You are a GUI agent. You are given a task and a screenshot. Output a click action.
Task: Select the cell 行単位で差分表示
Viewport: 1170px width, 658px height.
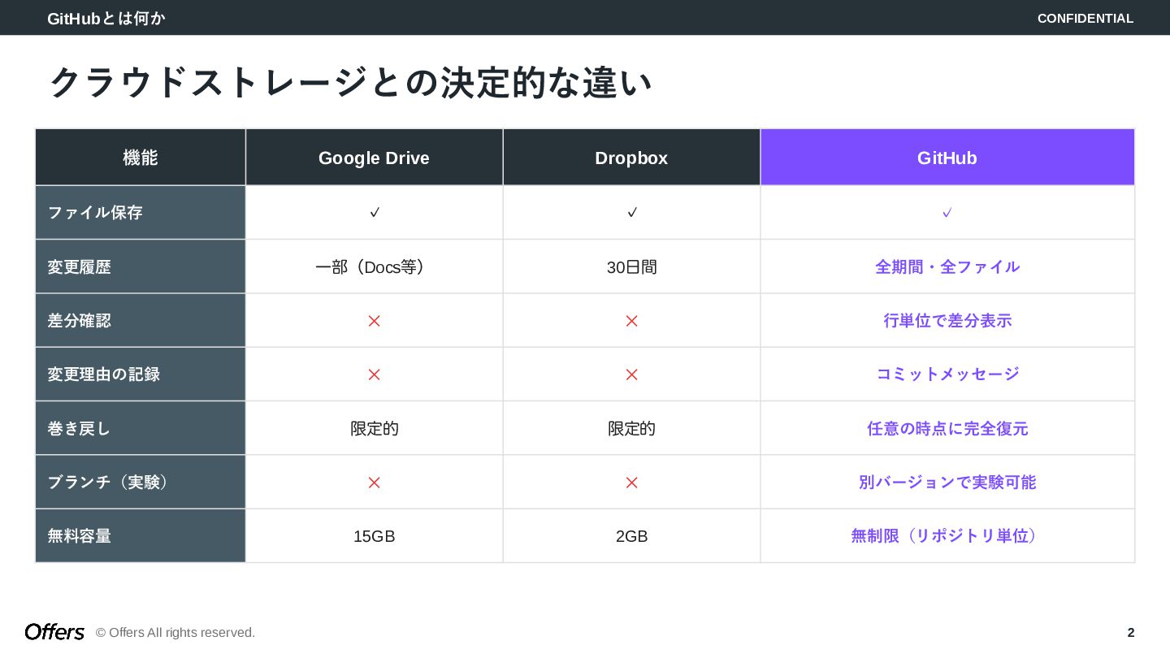pos(947,320)
